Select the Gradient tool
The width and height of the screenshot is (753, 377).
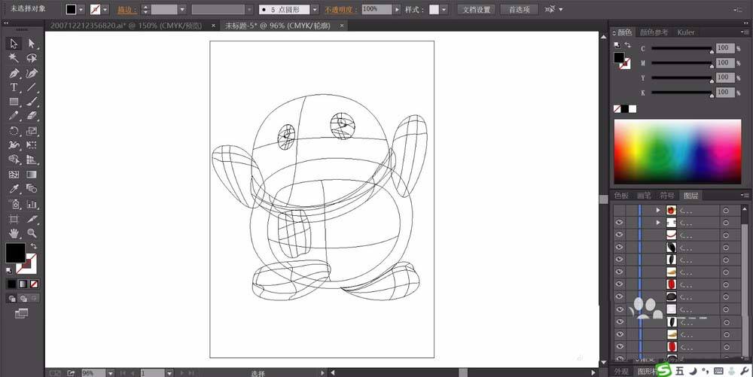coord(32,175)
